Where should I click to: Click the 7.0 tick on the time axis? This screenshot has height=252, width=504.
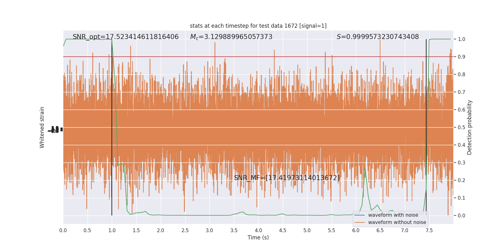pyautogui.click(x=405, y=230)
